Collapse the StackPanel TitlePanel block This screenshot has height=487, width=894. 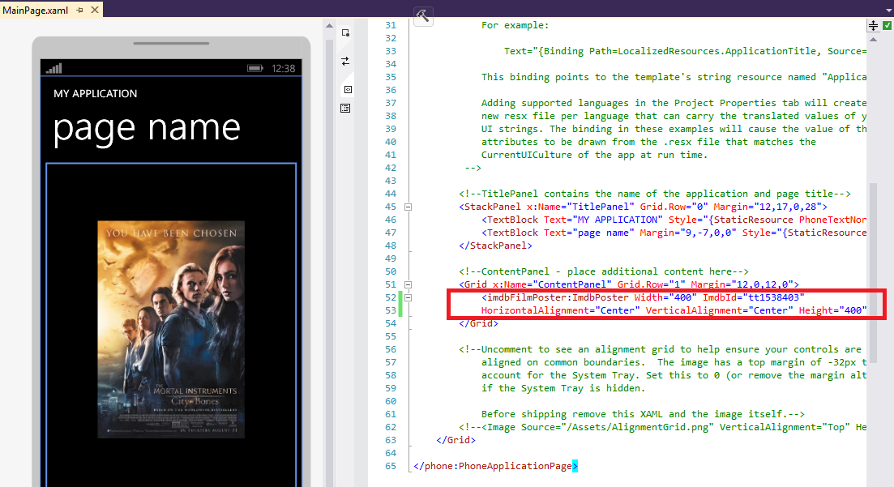[x=409, y=207]
